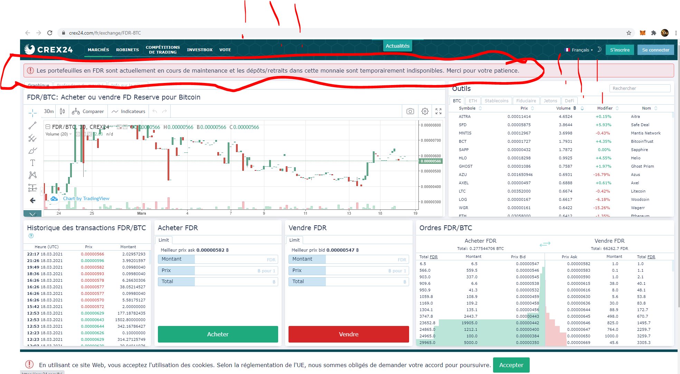Switch to the DeFi tab
This screenshot has height=374, width=680.
[x=569, y=101]
